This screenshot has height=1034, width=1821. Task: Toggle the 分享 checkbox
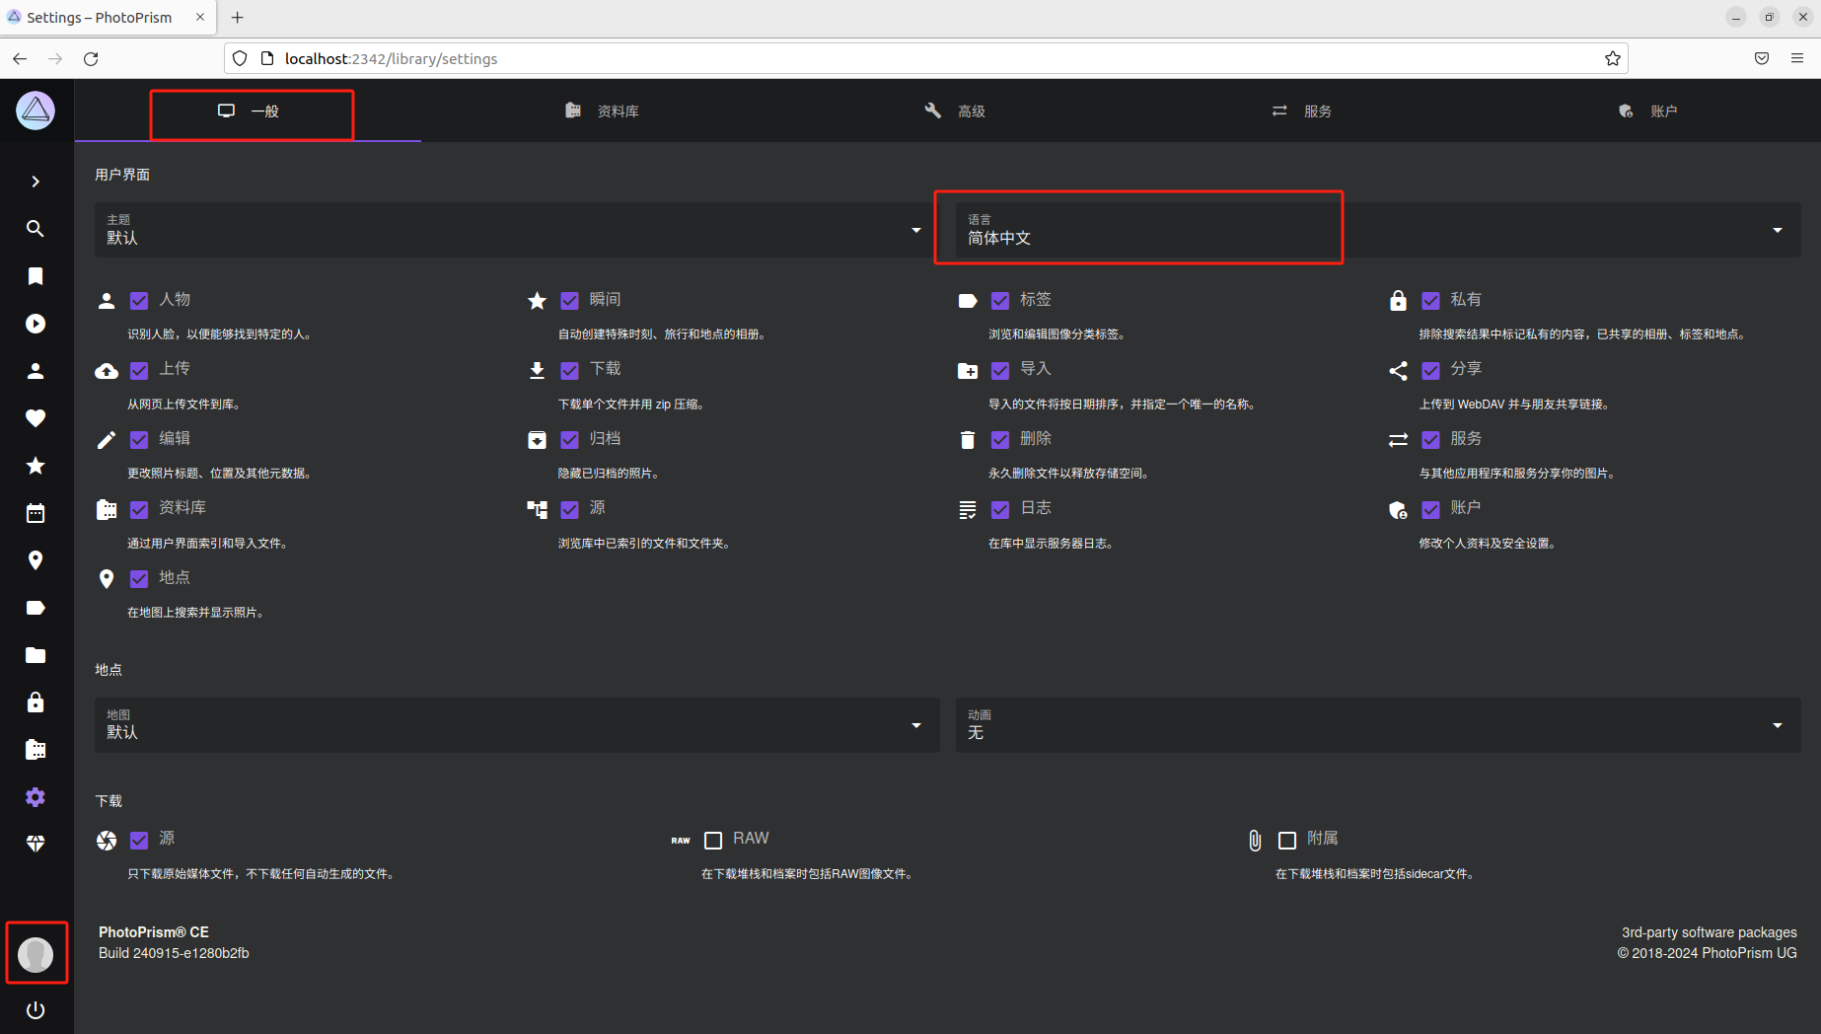[1430, 370]
